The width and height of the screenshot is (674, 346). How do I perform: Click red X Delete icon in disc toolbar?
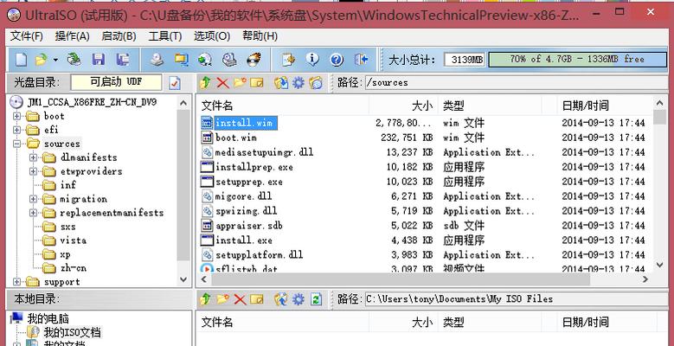tap(222, 82)
